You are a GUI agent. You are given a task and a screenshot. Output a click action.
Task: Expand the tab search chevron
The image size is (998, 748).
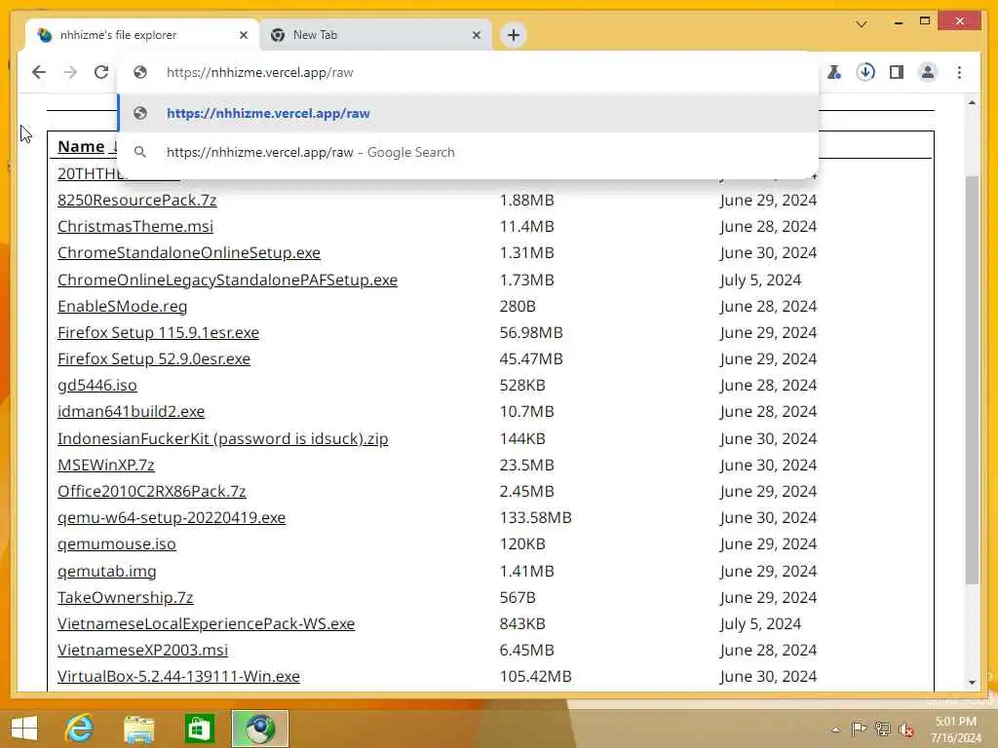(x=862, y=24)
